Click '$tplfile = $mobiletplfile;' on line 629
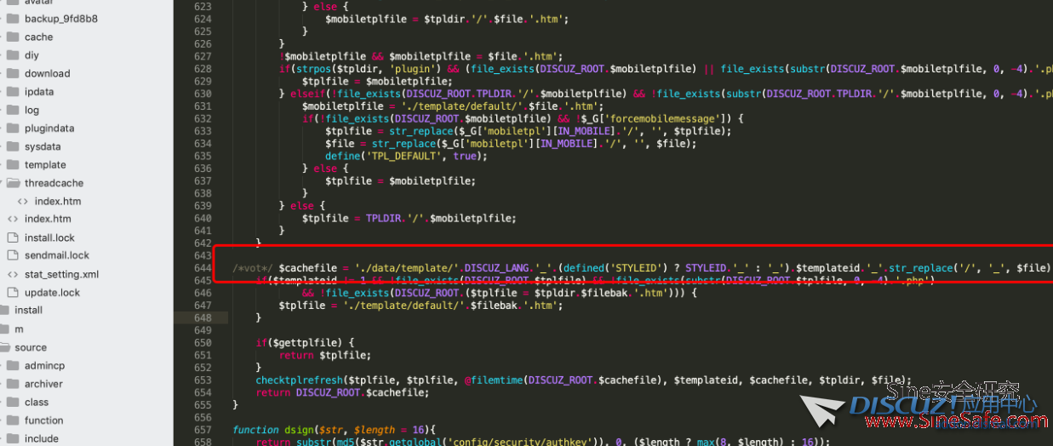The height and width of the screenshot is (446, 1053). coord(377,81)
